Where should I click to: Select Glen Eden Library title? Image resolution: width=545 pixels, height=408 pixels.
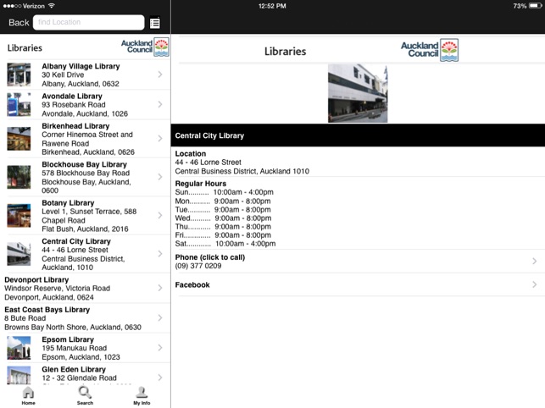click(74, 369)
